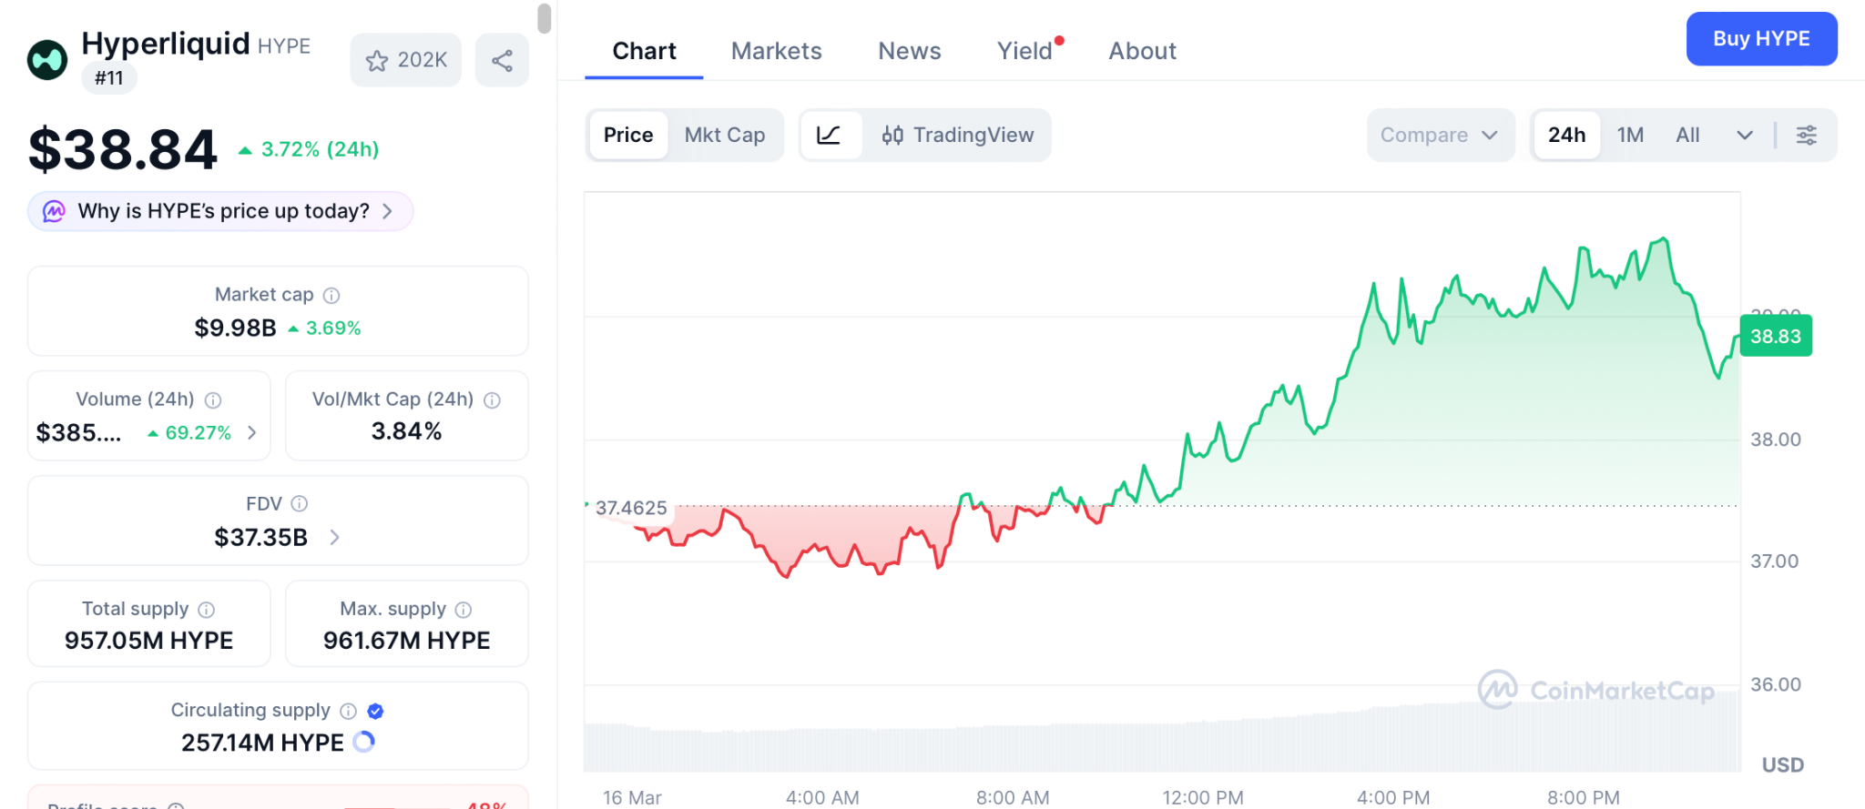Expand the Volume (24h) details arrow
1865x809 pixels.
[x=252, y=432]
